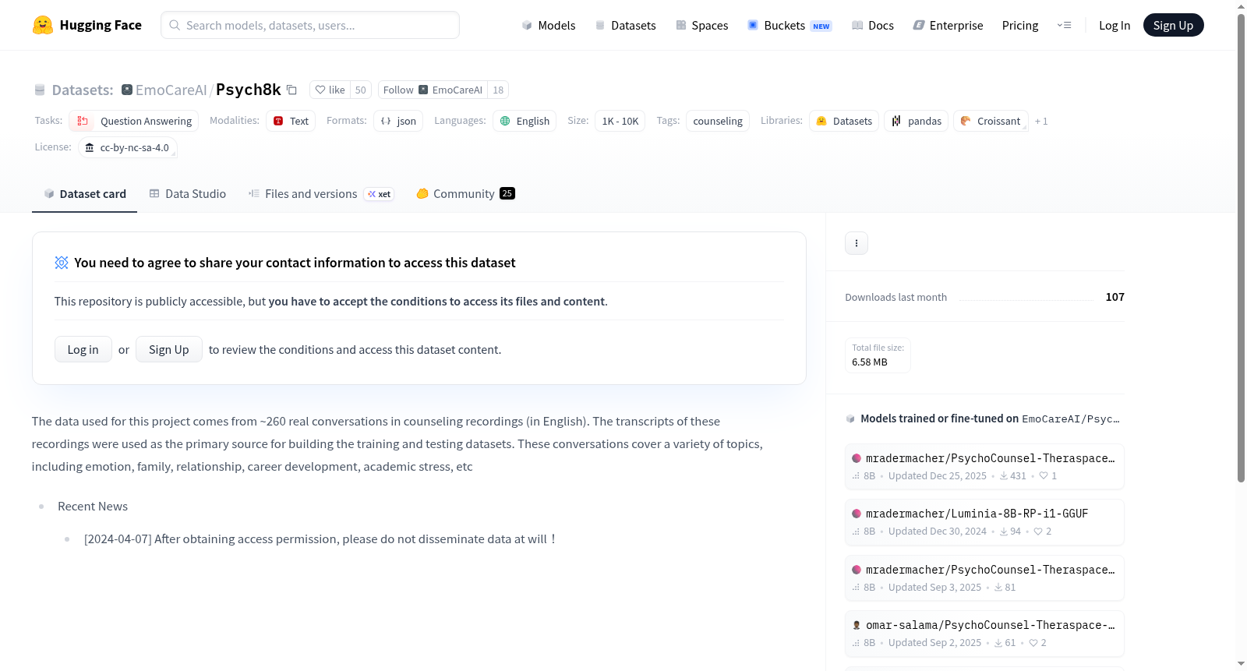
Task: Open the Files and versions tab
Action: point(320,194)
